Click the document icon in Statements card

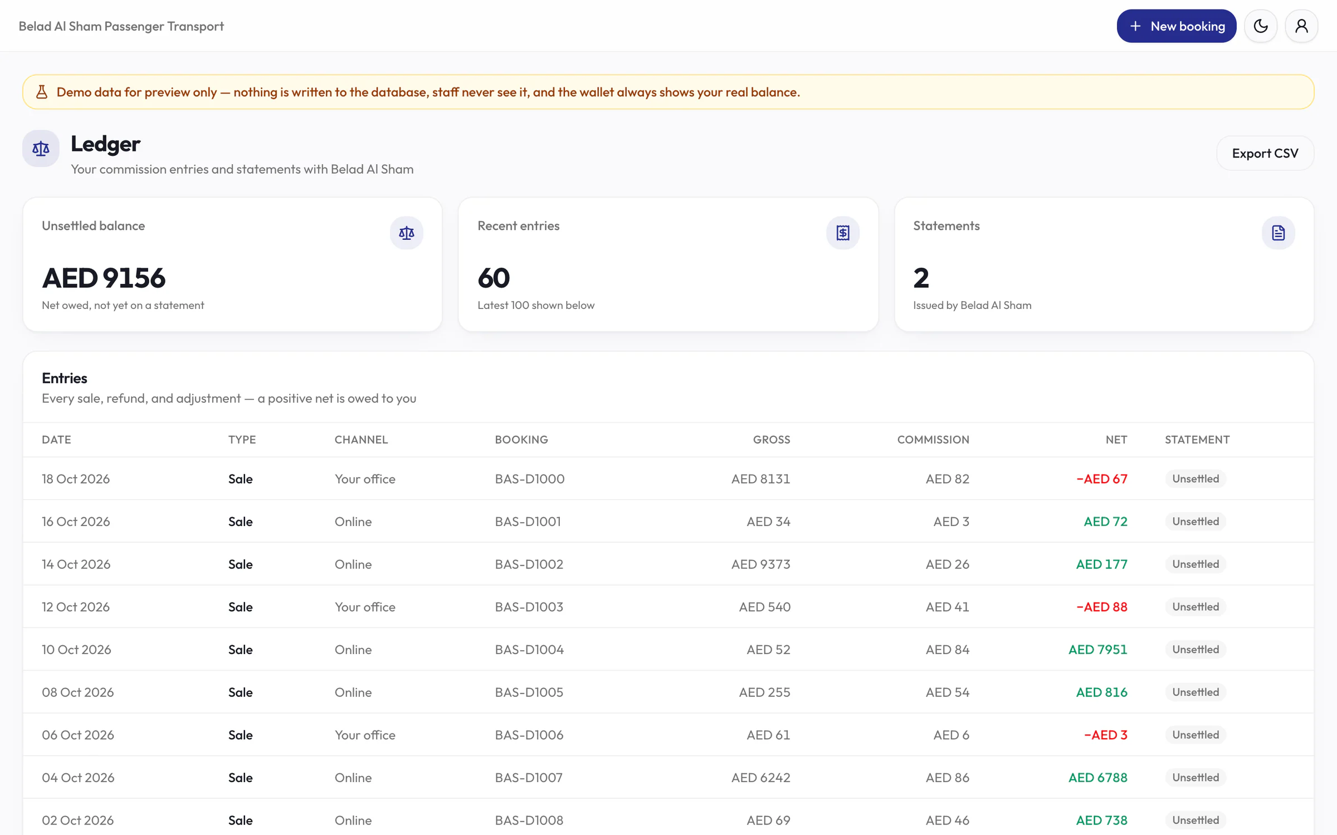pyautogui.click(x=1279, y=233)
